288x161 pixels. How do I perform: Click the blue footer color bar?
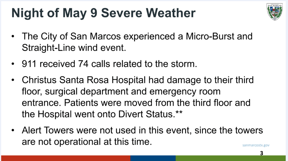point(153,158)
